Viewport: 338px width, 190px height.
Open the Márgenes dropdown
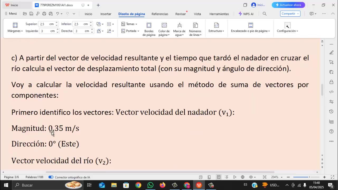(15, 27)
